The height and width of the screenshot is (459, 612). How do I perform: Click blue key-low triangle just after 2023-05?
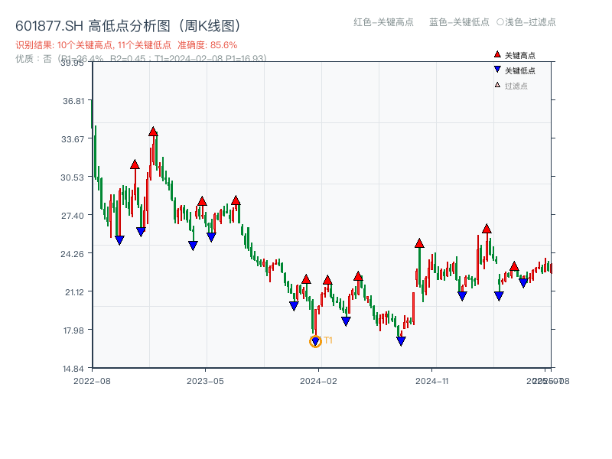211,237
